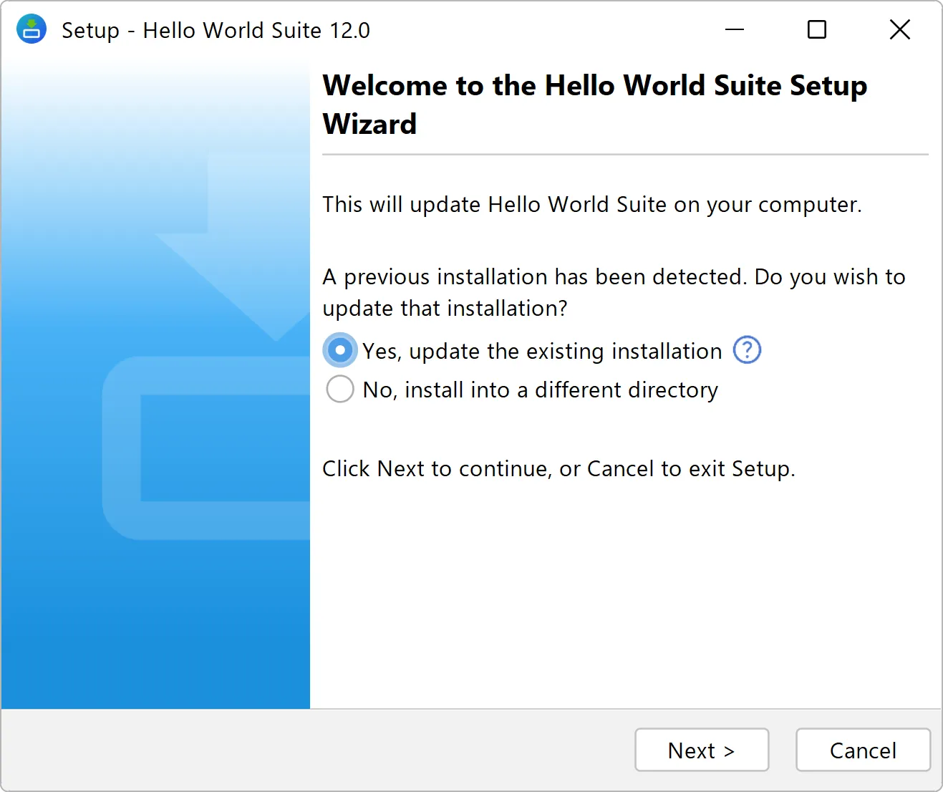Maximize the Setup window

click(x=816, y=29)
